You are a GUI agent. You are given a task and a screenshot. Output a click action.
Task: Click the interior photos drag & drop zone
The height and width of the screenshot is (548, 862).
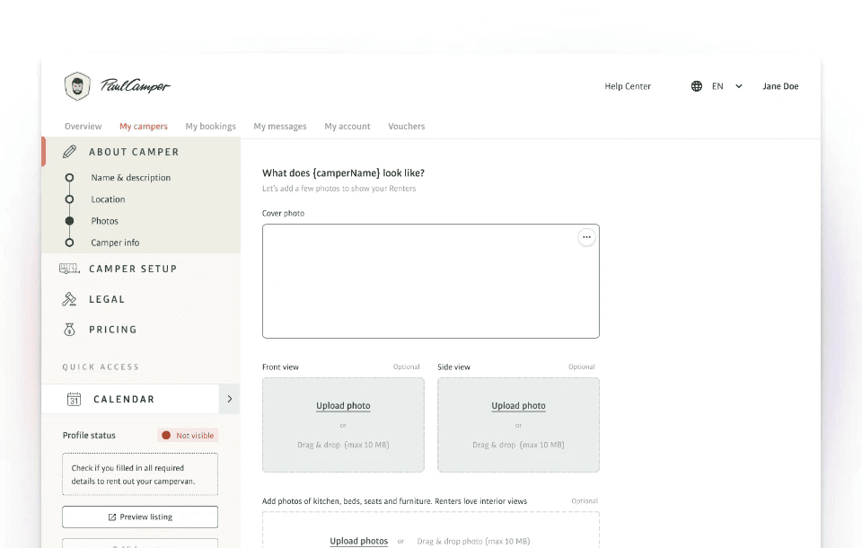[x=430, y=530]
